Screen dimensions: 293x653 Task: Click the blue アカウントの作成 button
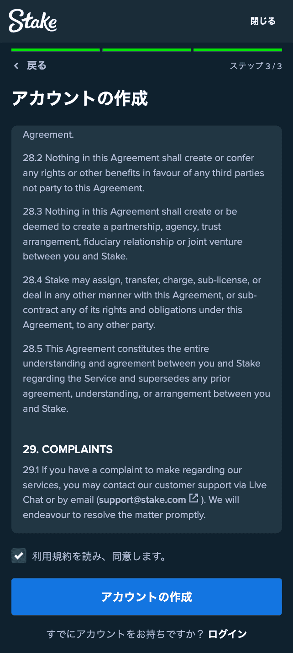click(x=146, y=597)
